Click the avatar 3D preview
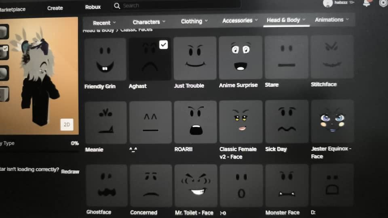The height and width of the screenshot is (218, 388). tap(39, 76)
